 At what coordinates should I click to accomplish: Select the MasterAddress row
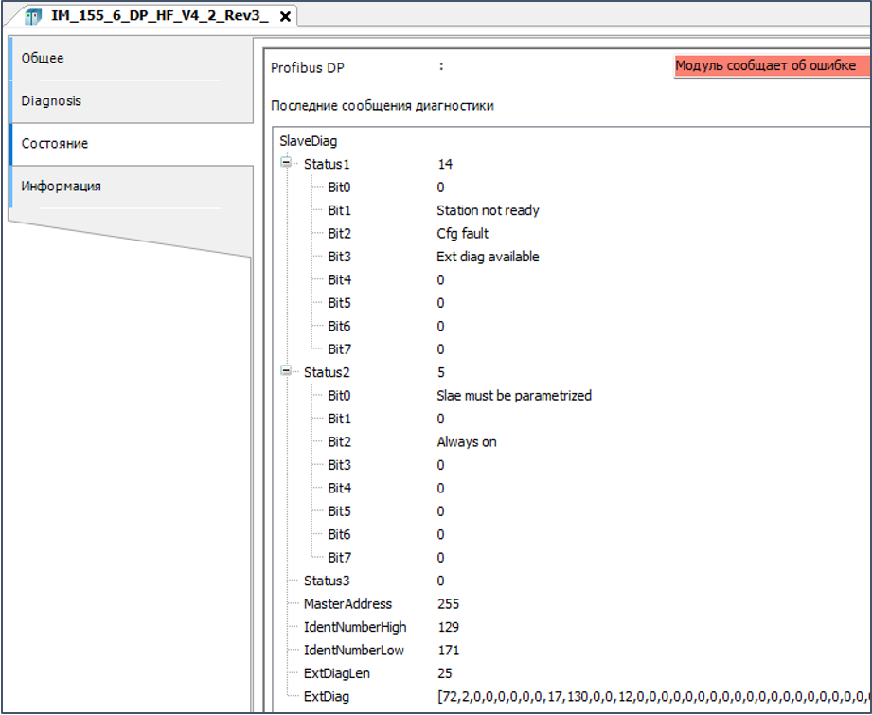click(347, 604)
